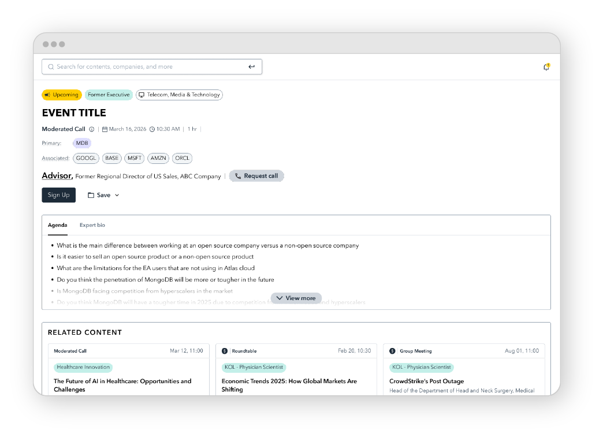Viewport: 603px width, 438px height.
Task: Click the Group Meeting card dollar icon
Action: point(392,351)
